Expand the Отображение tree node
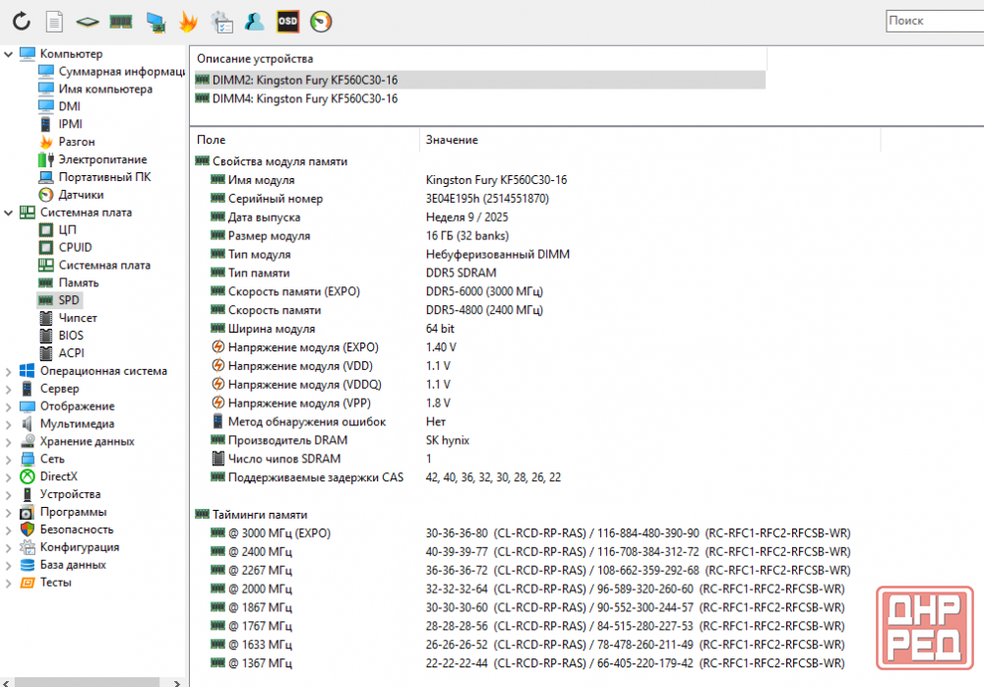This screenshot has height=687, width=984. (x=8, y=406)
